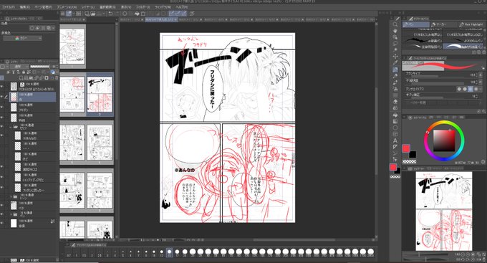Select the Gradient tool
Screen dimensions: 487x263
click(x=395, y=121)
